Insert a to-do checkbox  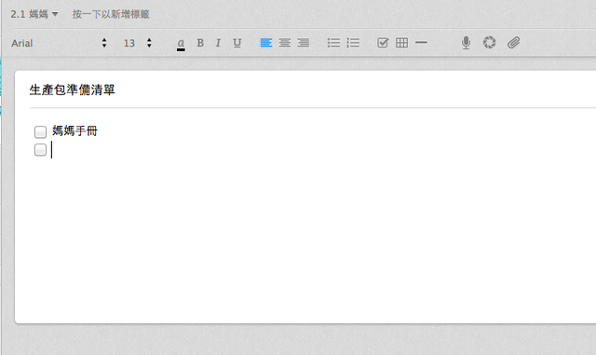[x=383, y=43]
